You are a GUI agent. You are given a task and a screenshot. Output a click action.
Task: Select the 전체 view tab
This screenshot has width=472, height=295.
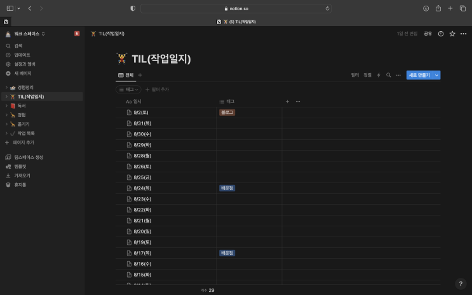pyautogui.click(x=126, y=75)
